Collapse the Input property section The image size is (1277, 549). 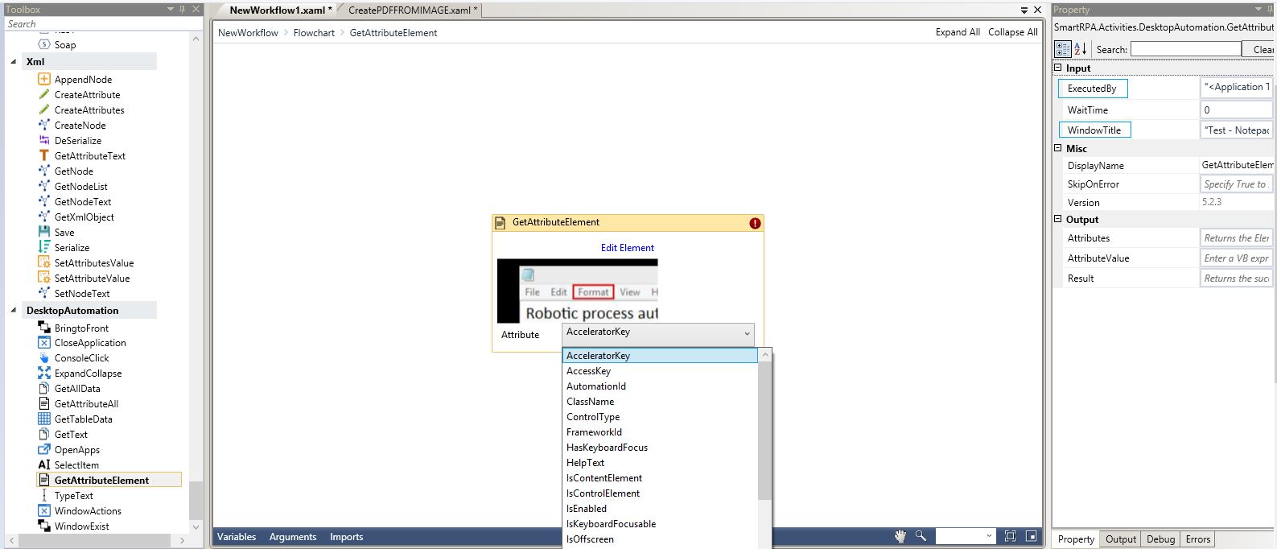1058,68
